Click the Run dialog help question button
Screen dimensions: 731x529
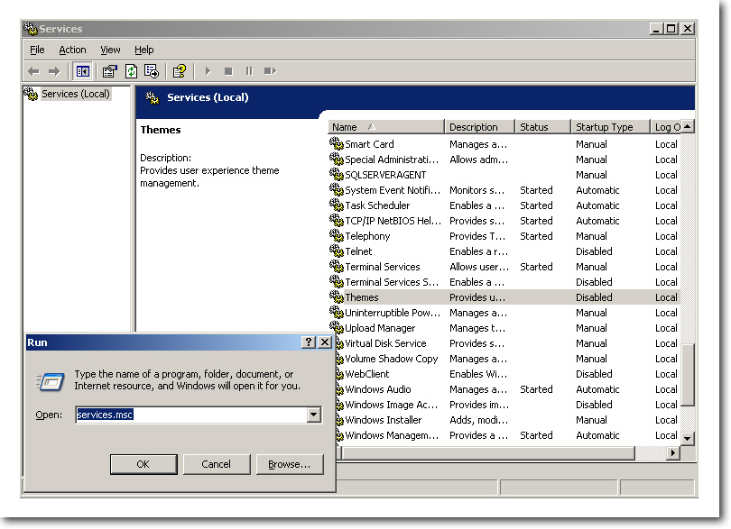[308, 342]
